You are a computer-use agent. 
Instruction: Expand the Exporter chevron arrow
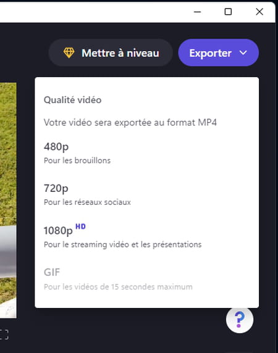pyautogui.click(x=243, y=53)
